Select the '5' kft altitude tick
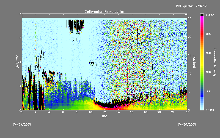The height and width of the screenshot is (138, 220). 189,92
